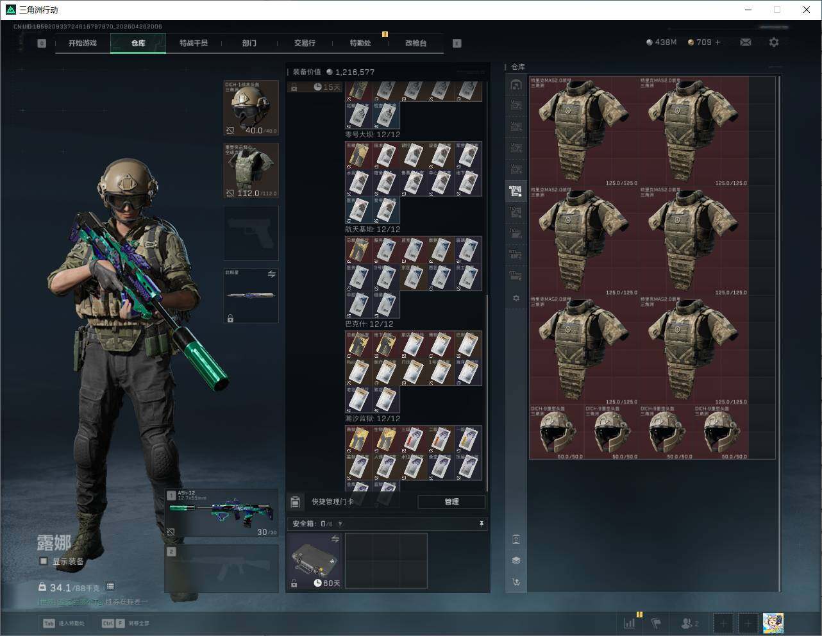This screenshot has height=636, width=822.
Task: Click the sidebar icon above the stacked layers
Action: tap(516, 539)
